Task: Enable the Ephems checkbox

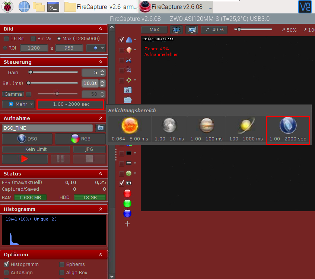Action: (62, 264)
